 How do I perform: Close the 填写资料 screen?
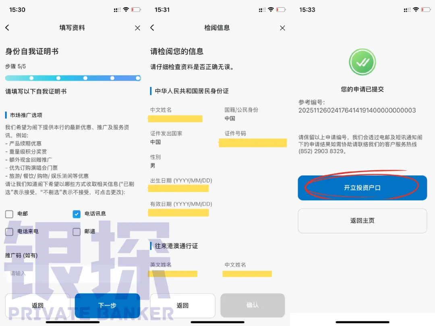[137, 28]
